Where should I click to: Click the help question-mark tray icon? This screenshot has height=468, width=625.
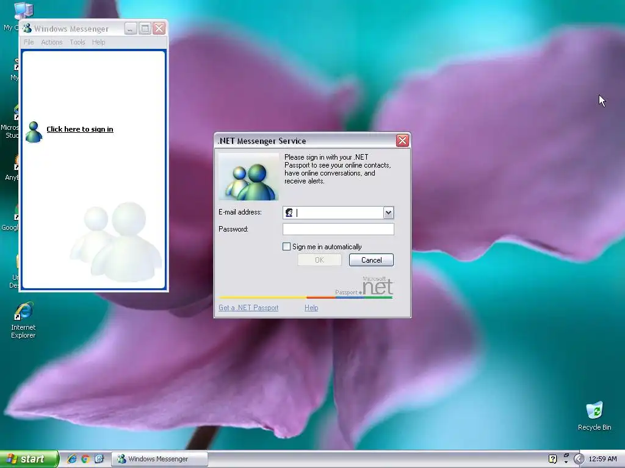(552, 459)
